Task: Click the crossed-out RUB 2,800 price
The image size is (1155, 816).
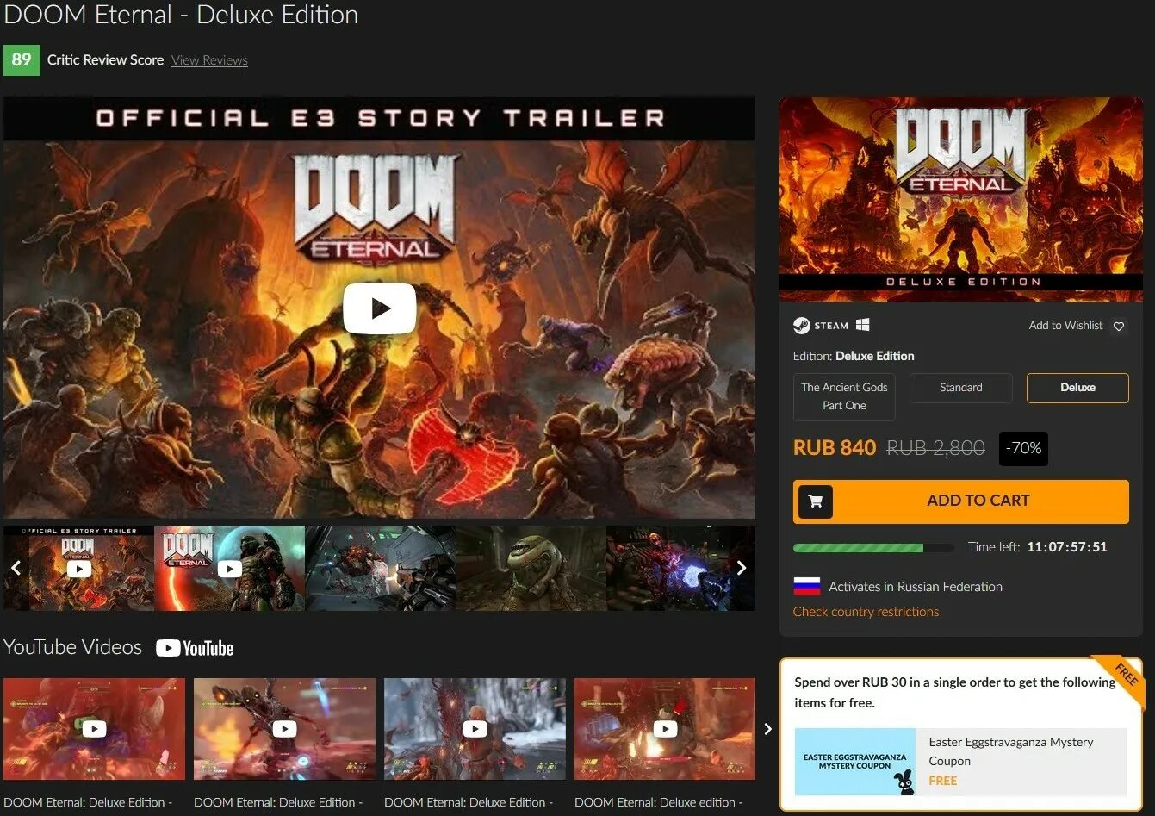Action: pos(935,448)
